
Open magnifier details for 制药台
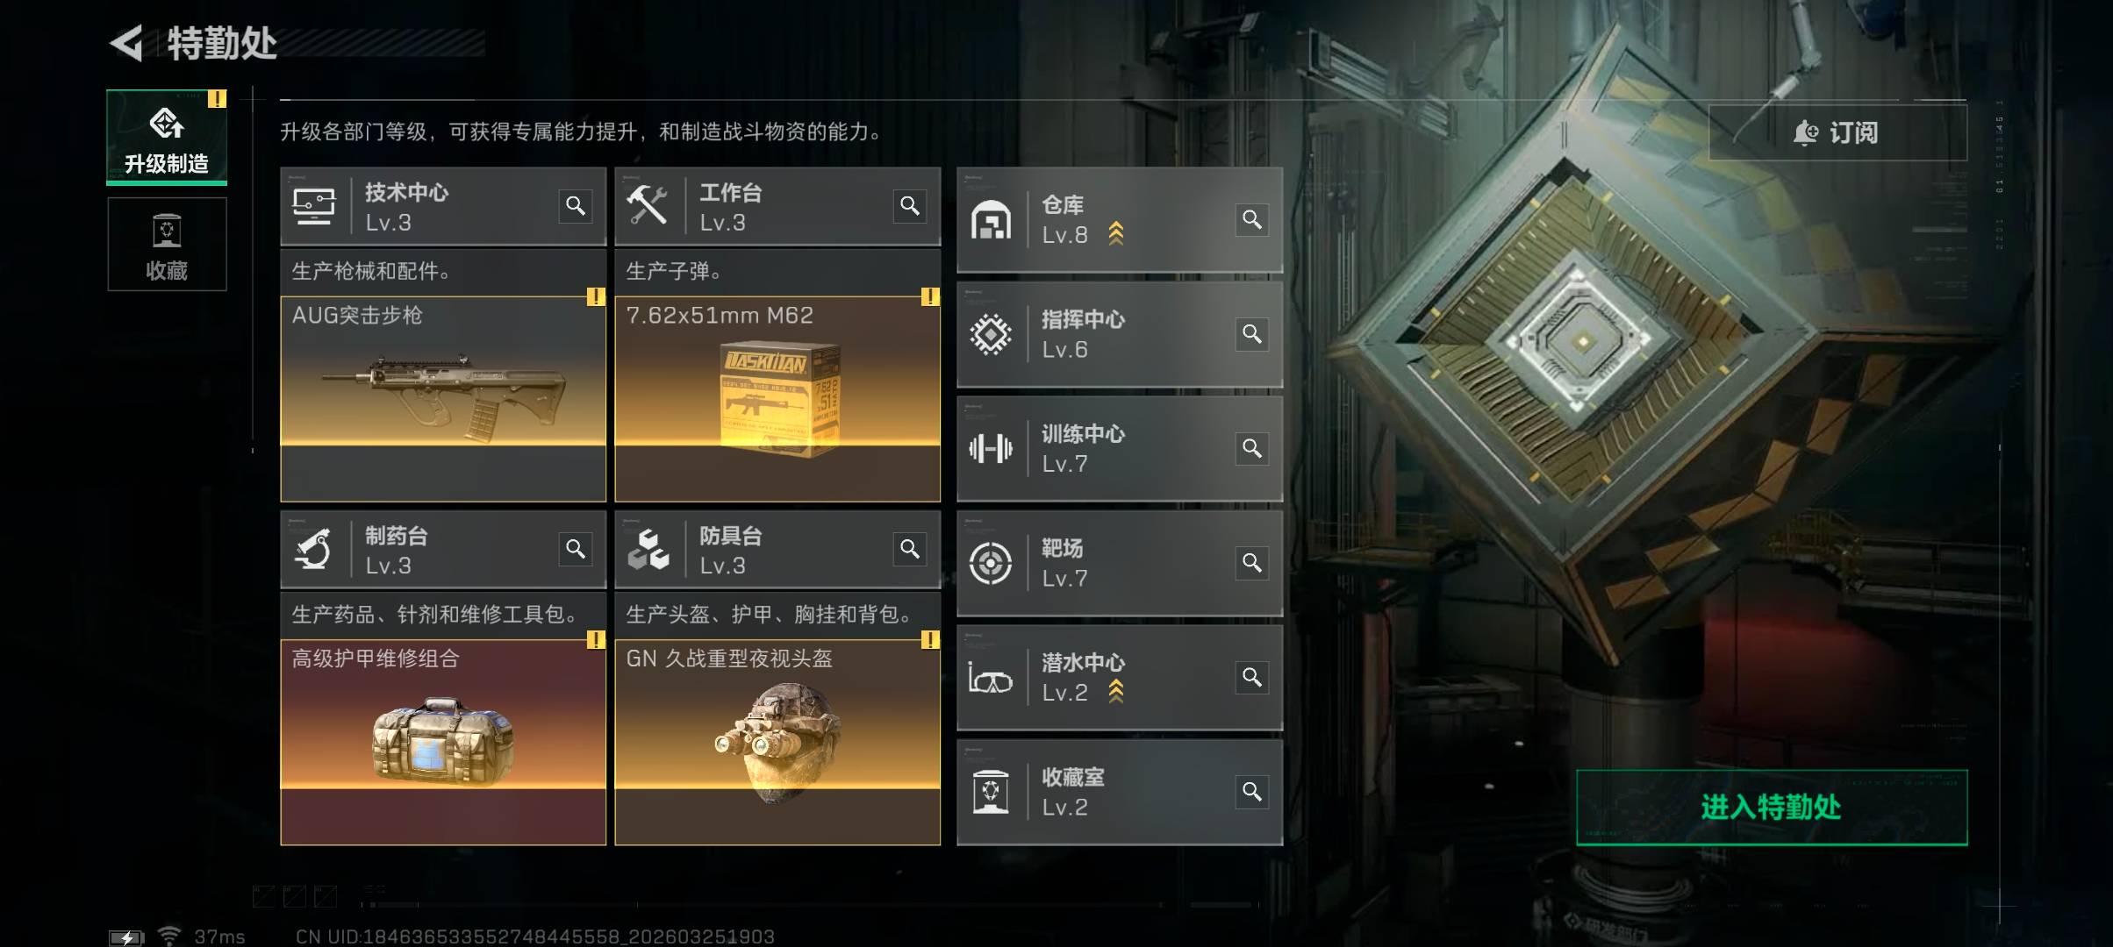pos(576,549)
